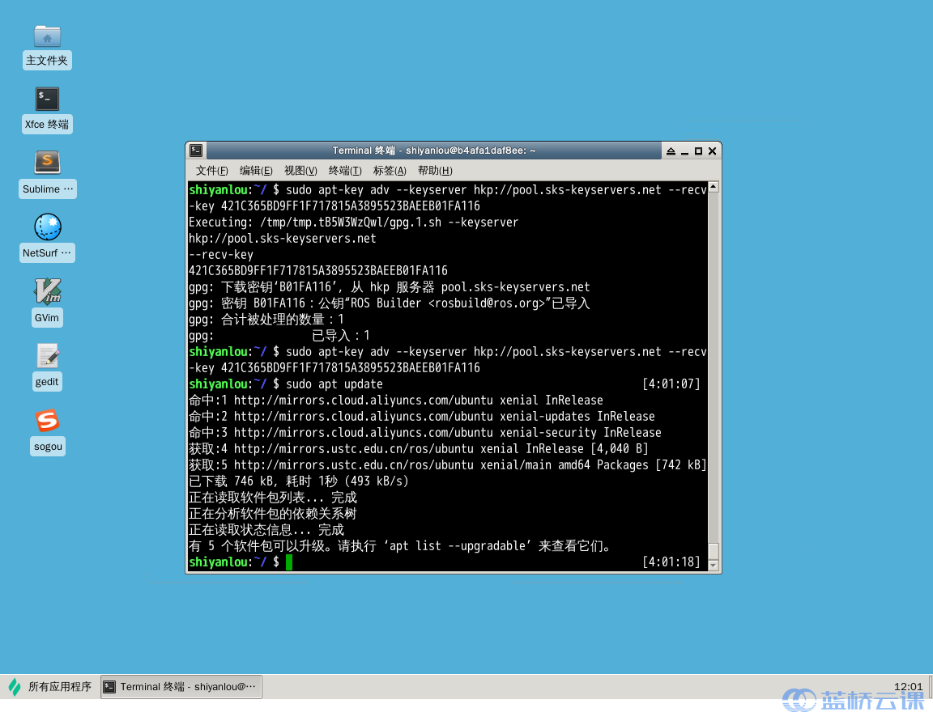
Task: Open the 主文件夹 home folder icon
Action: click(x=47, y=36)
